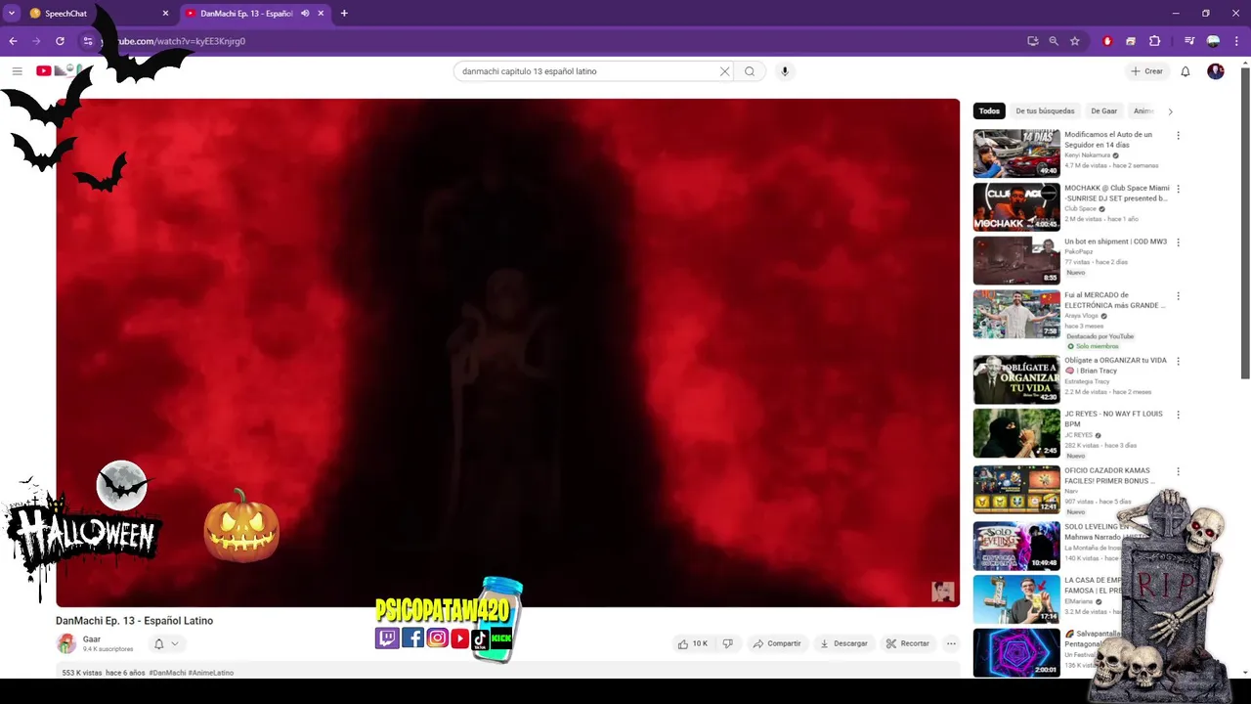Open Fui al MERCADO de ELECTRÓNICA title

click(x=1115, y=300)
